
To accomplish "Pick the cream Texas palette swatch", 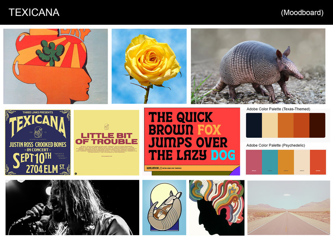I will click(270, 125).
